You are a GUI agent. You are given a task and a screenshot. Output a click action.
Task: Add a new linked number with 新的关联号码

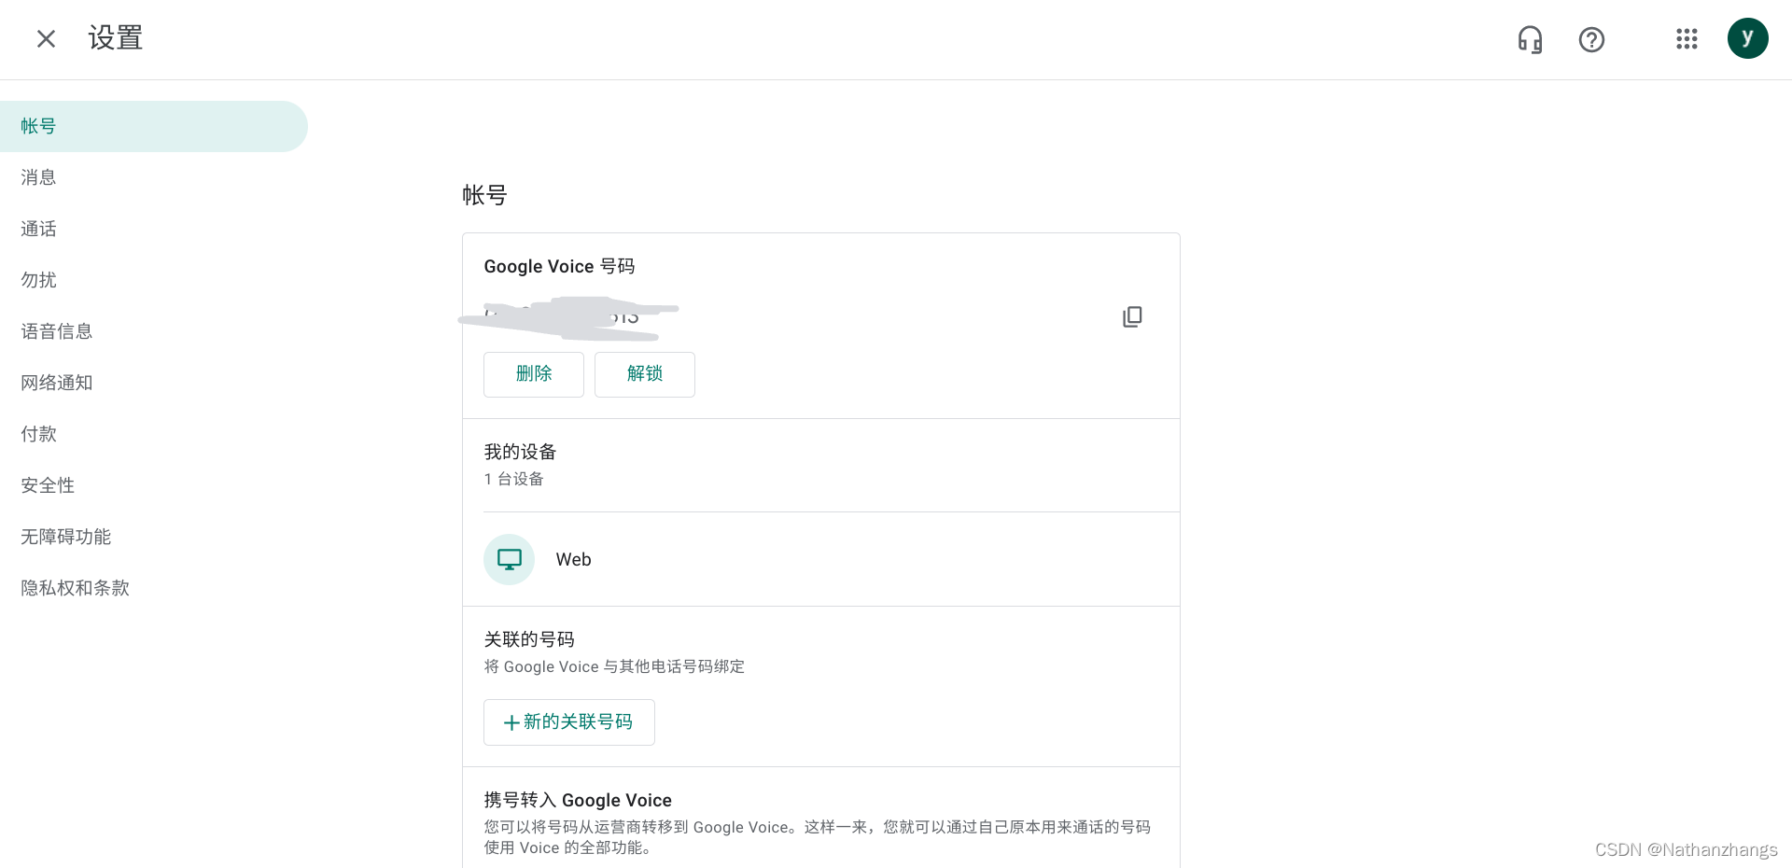coord(569,722)
